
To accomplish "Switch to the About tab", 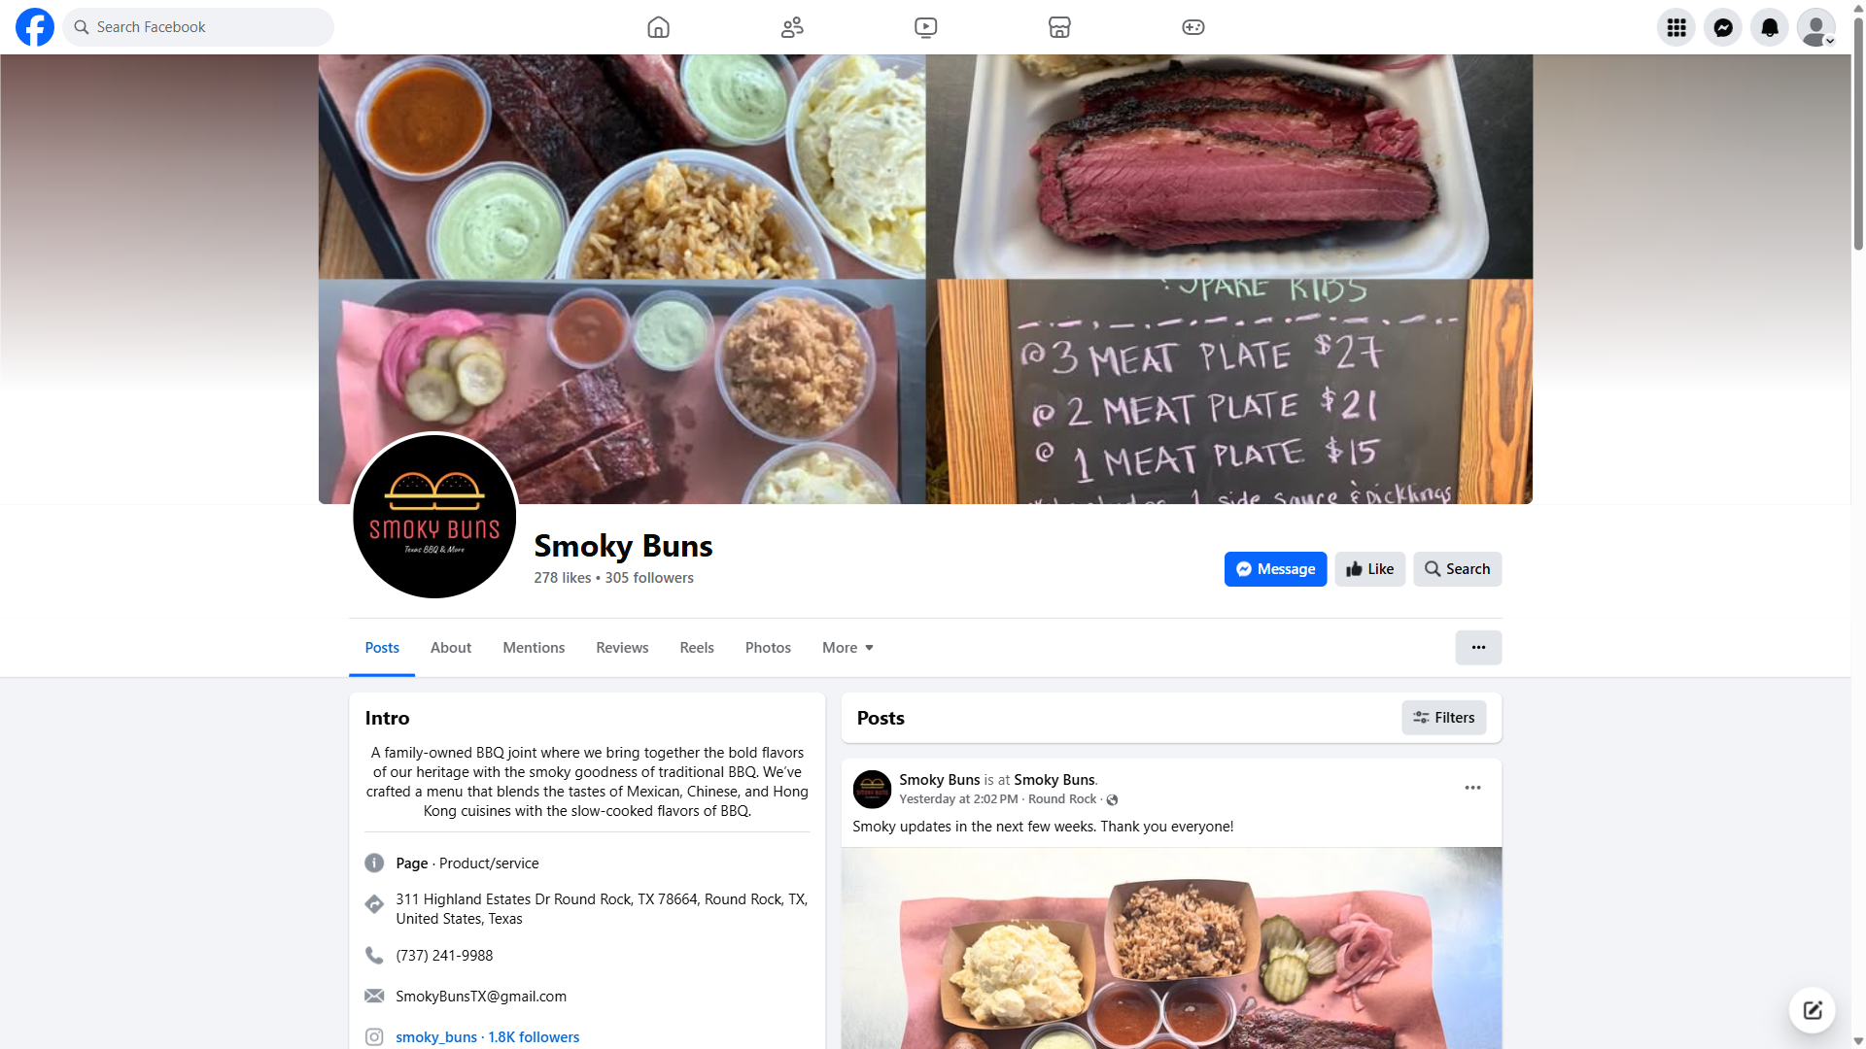I will click(x=451, y=648).
